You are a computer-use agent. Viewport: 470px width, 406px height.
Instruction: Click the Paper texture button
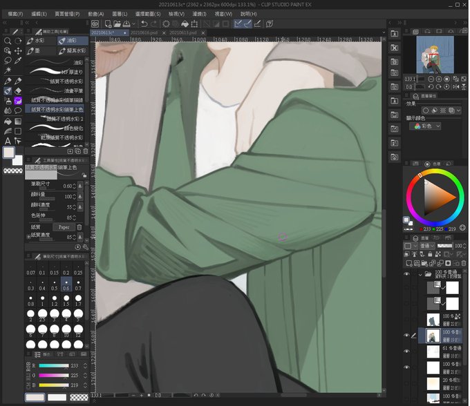tap(64, 227)
